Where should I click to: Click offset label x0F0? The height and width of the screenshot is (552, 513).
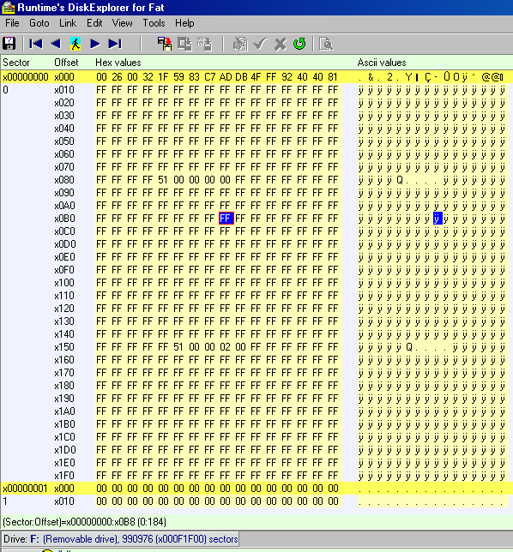[64, 270]
